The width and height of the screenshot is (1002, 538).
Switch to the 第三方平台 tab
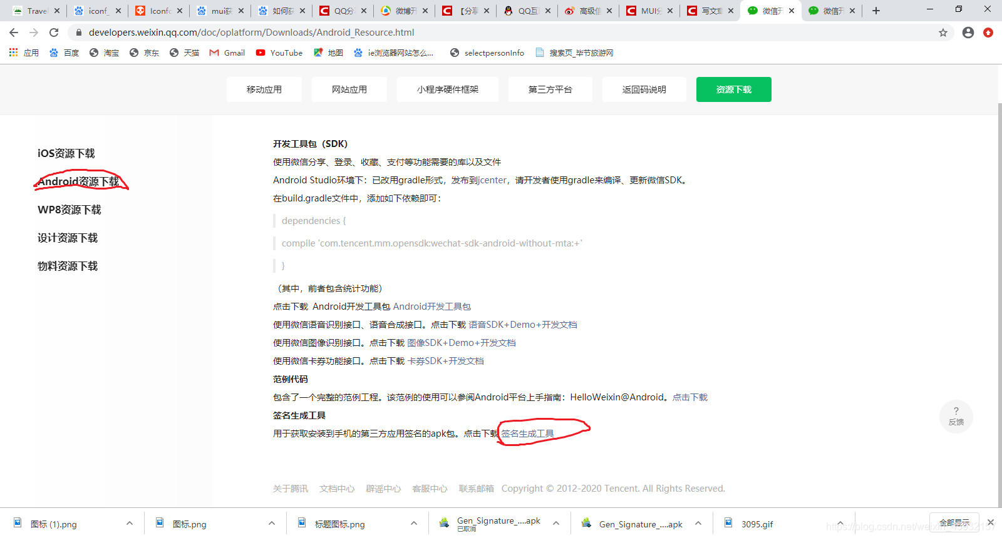click(550, 89)
